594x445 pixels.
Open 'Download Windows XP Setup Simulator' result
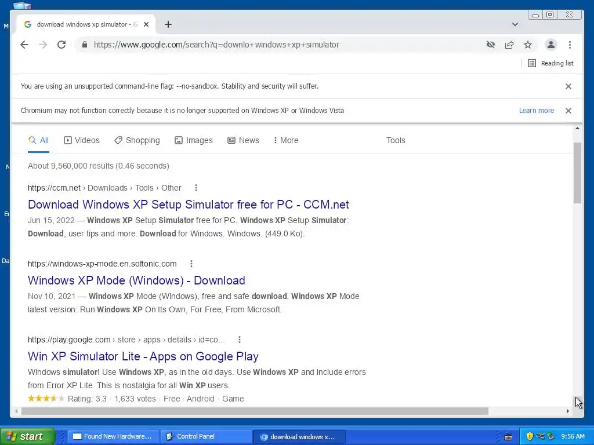click(189, 205)
